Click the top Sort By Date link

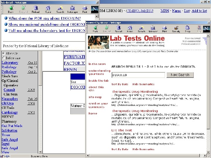point(120,84)
